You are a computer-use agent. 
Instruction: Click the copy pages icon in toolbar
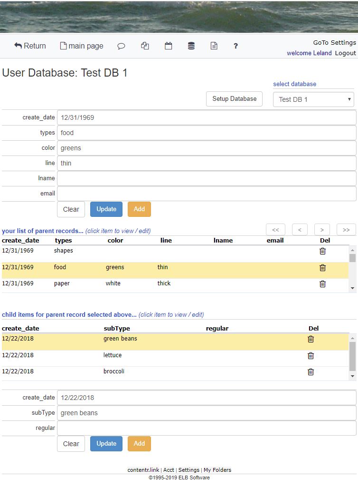(x=145, y=46)
